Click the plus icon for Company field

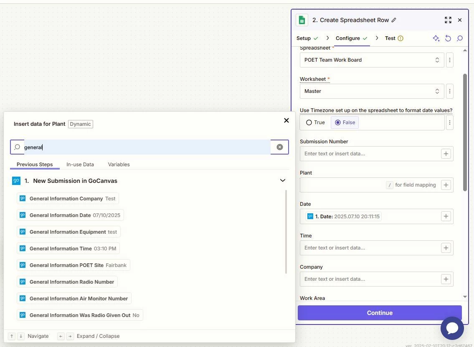(446, 279)
